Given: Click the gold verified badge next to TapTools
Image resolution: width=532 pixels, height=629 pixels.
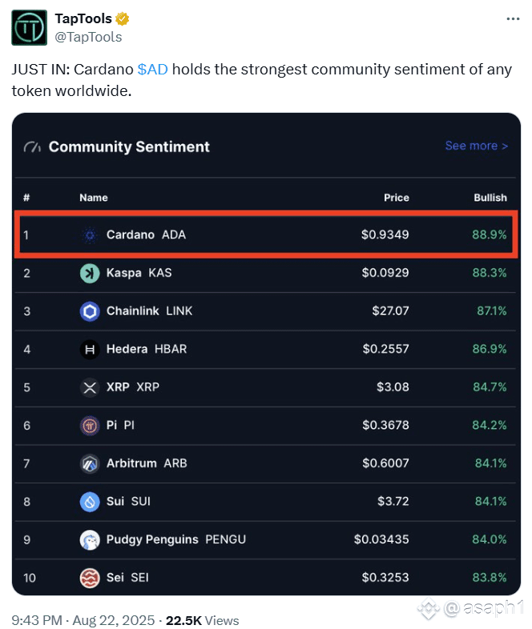Looking at the screenshot, I should pyautogui.click(x=123, y=19).
